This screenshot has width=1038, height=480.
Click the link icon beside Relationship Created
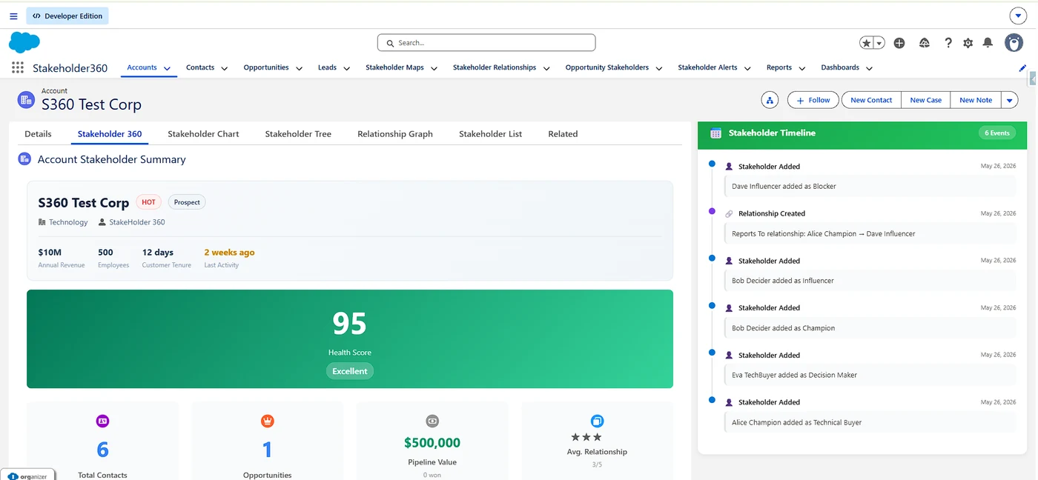[729, 213]
